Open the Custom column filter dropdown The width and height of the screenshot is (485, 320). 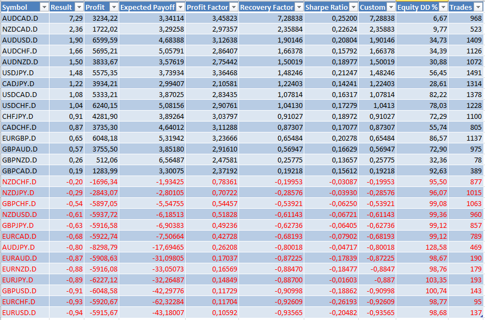pos(391,7)
